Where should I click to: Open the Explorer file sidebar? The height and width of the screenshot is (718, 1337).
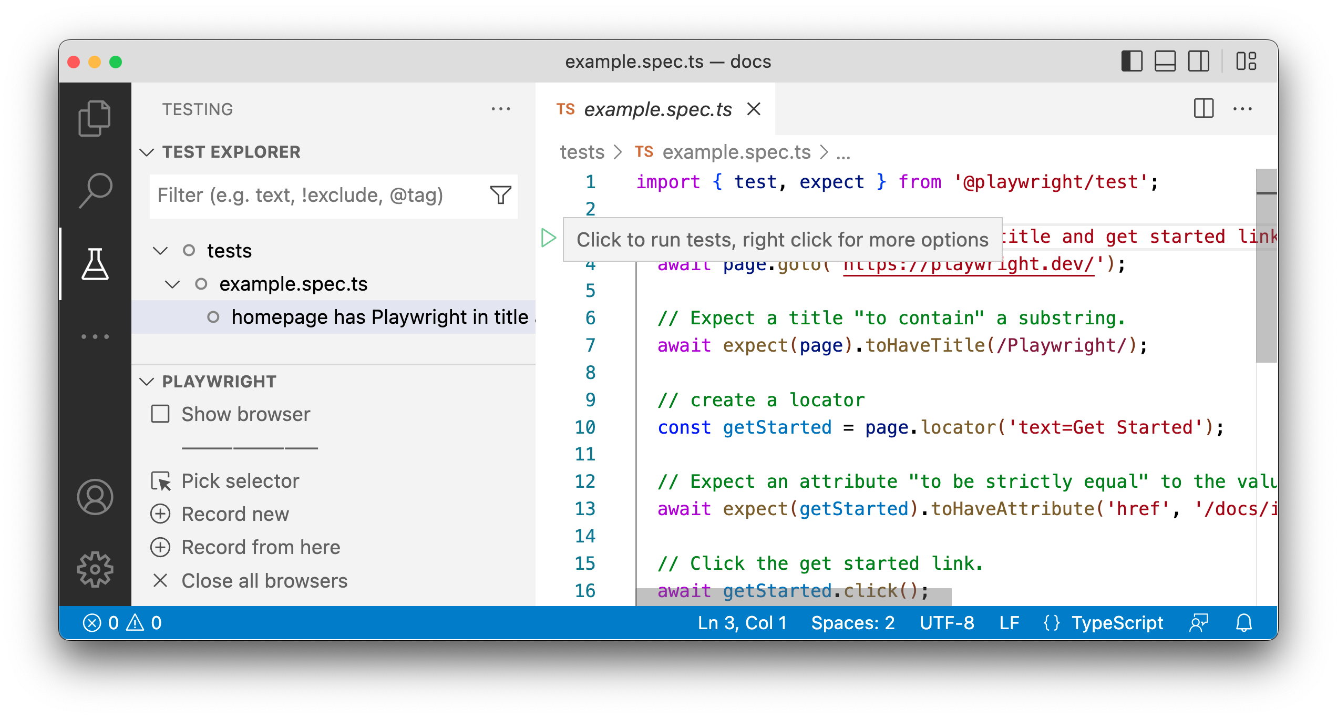pyautogui.click(x=96, y=118)
